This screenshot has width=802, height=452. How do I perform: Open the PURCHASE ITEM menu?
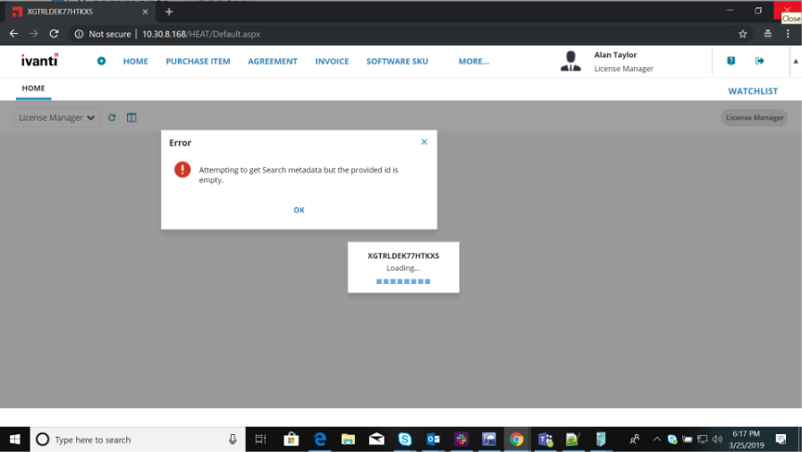click(198, 62)
